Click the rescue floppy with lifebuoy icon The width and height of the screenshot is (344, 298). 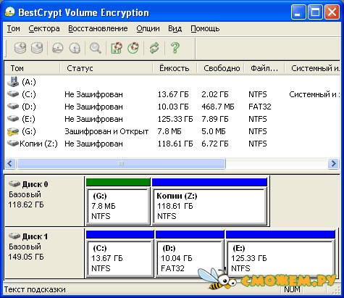[117, 48]
